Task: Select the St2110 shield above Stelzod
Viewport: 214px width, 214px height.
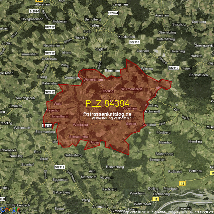Action: [174, 68]
